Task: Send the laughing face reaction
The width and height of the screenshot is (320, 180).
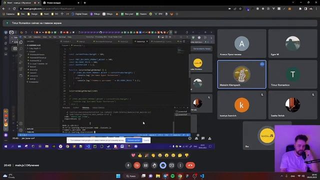Action: [160, 155]
